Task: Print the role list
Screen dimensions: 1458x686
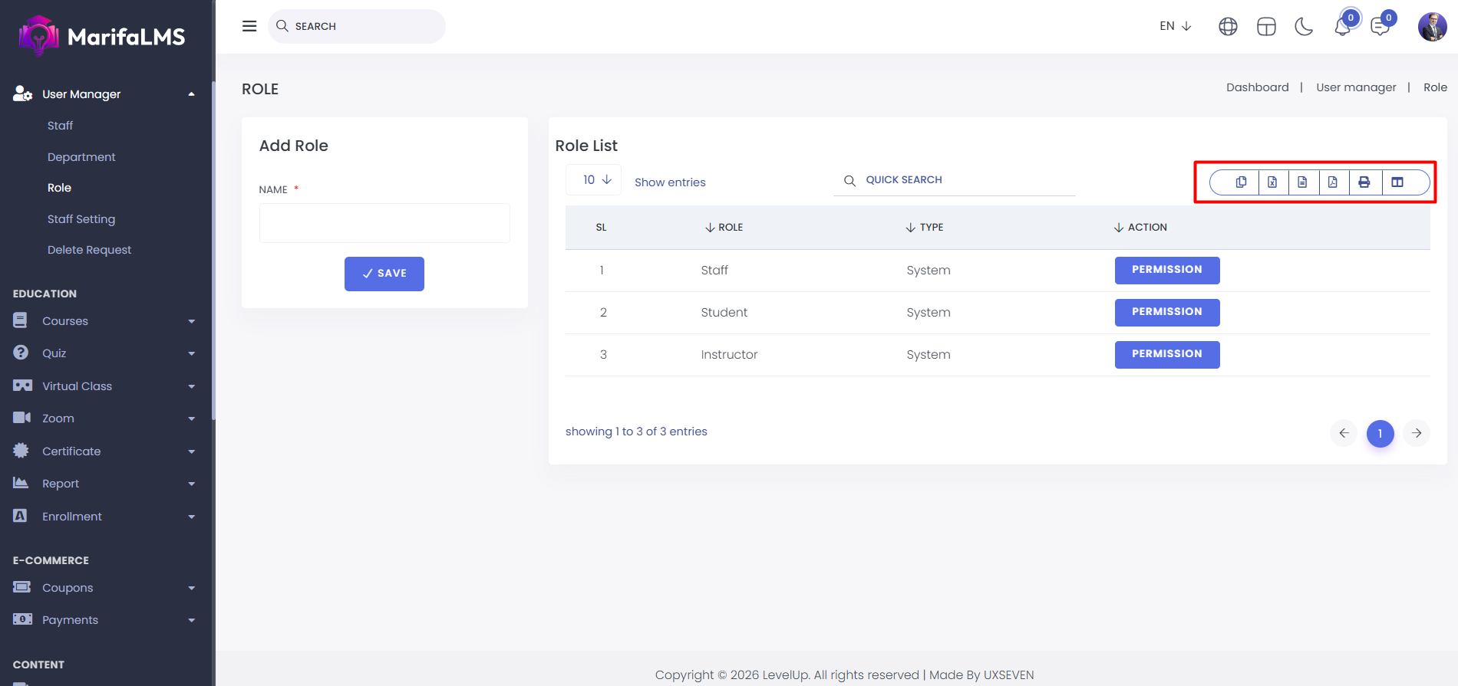Action: [x=1364, y=182]
